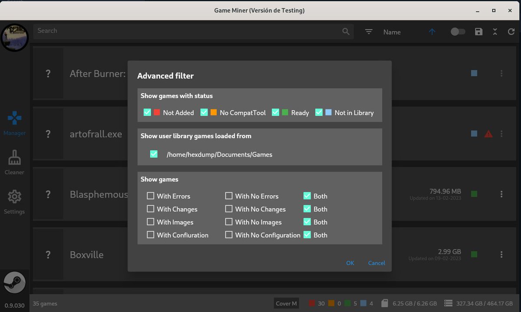Click the Boxville green status square
521x312 pixels.
(474, 254)
